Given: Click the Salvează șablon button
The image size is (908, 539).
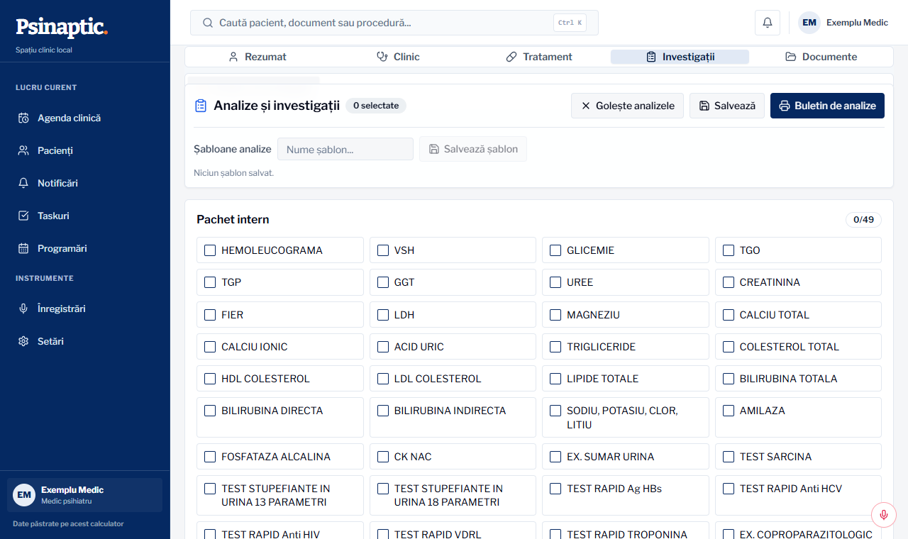Looking at the screenshot, I should 473,149.
